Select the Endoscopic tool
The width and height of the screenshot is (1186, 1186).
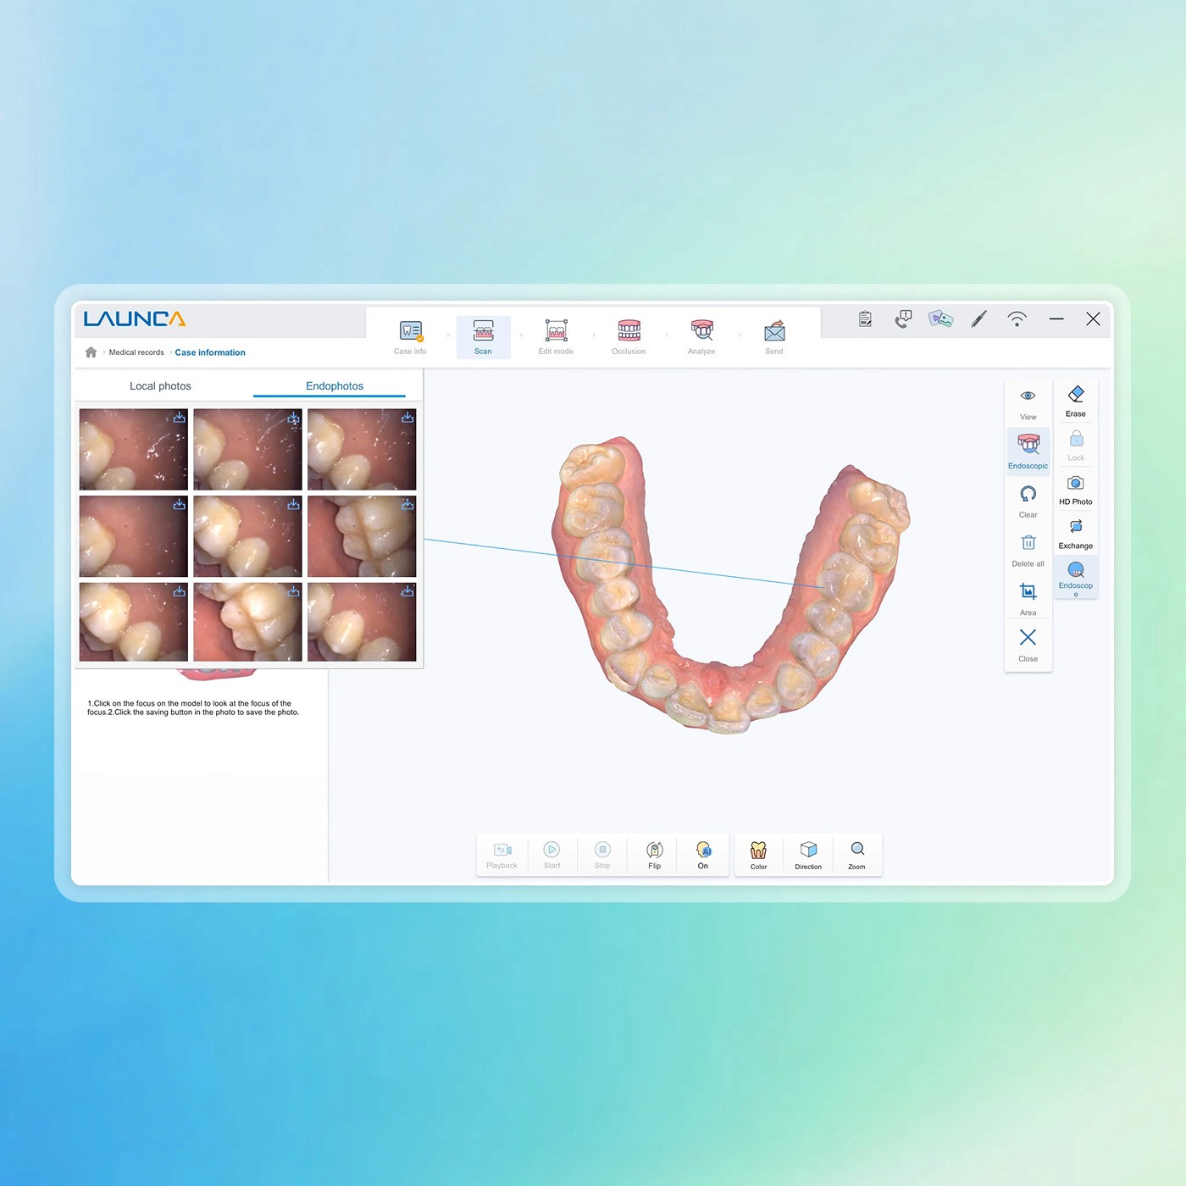(x=1028, y=452)
